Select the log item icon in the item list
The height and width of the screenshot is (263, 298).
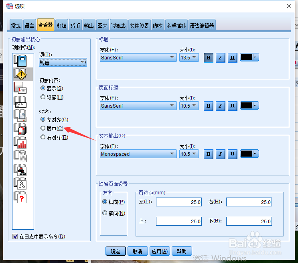pyautogui.click(x=20, y=61)
